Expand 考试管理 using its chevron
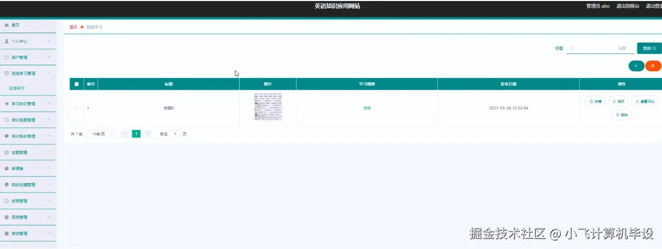The image size is (662, 249). 48,234
